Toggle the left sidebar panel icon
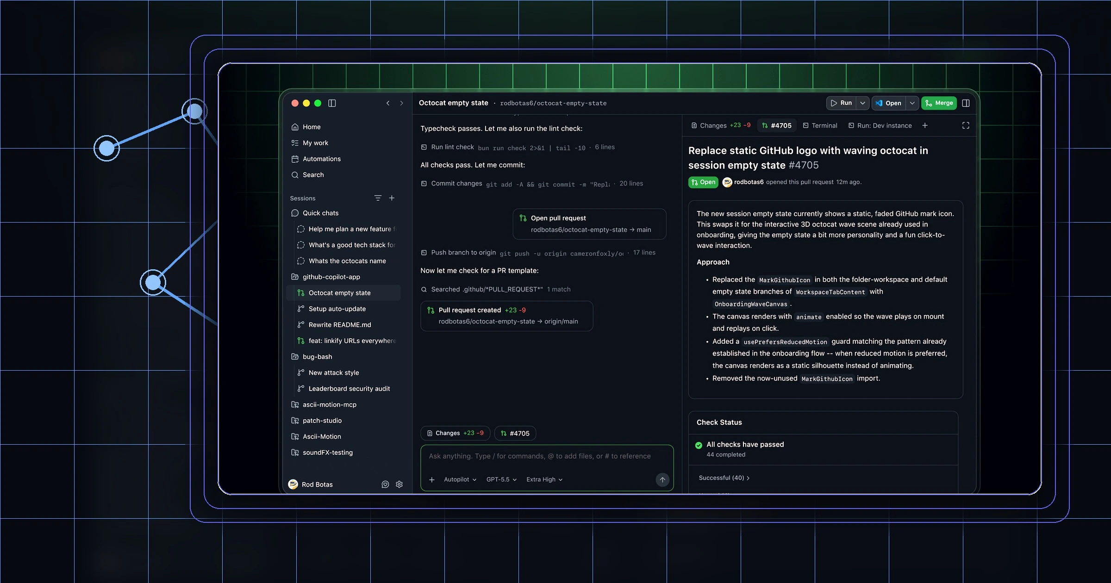 pos(332,103)
